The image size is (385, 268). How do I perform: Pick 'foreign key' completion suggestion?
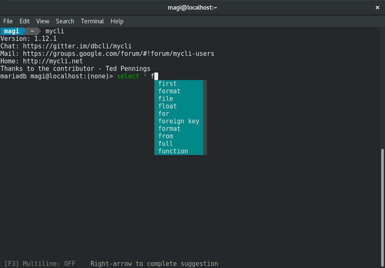pos(179,121)
